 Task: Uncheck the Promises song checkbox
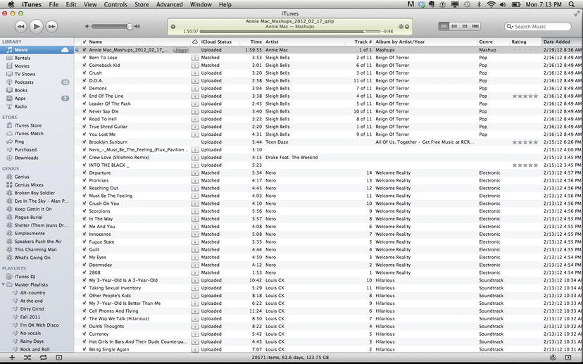pyautogui.click(x=84, y=180)
